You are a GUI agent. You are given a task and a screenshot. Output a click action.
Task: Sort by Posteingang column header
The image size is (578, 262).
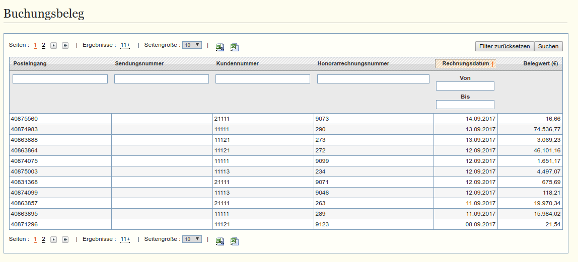click(30, 64)
